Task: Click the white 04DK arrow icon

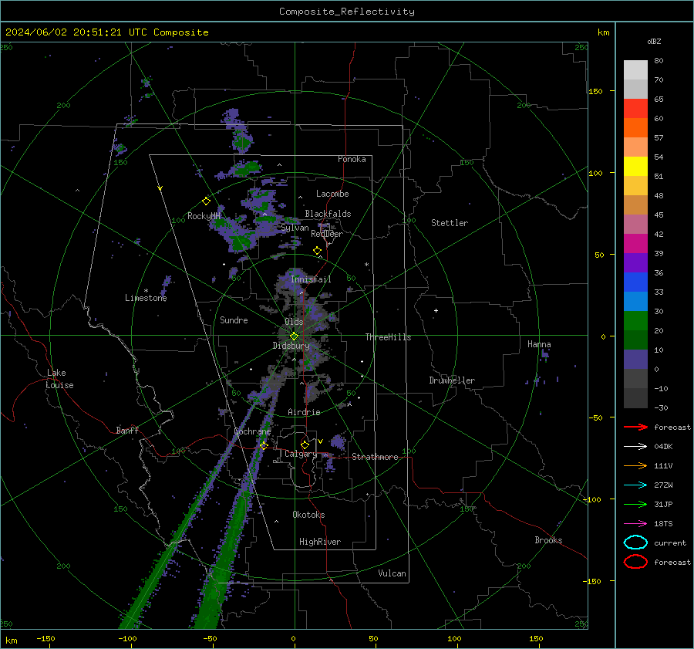Action: [635, 446]
